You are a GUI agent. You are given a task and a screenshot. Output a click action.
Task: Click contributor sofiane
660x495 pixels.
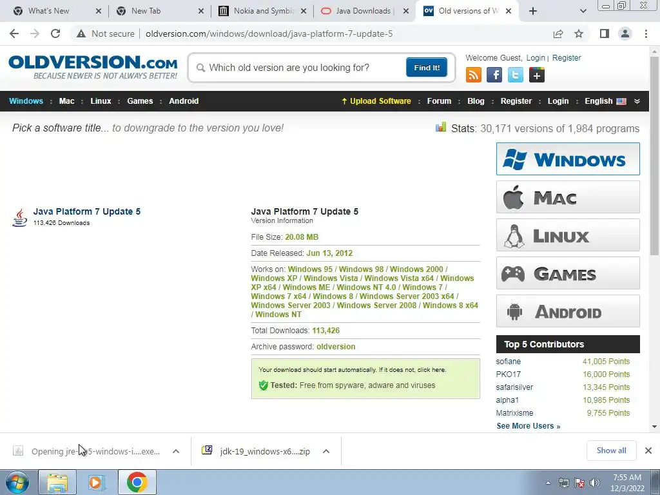tap(508, 361)
